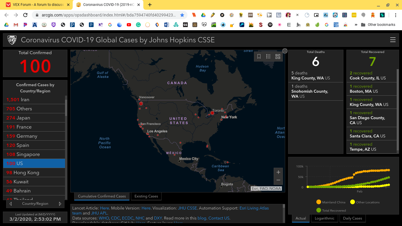Open the WHO data source link

104,218
